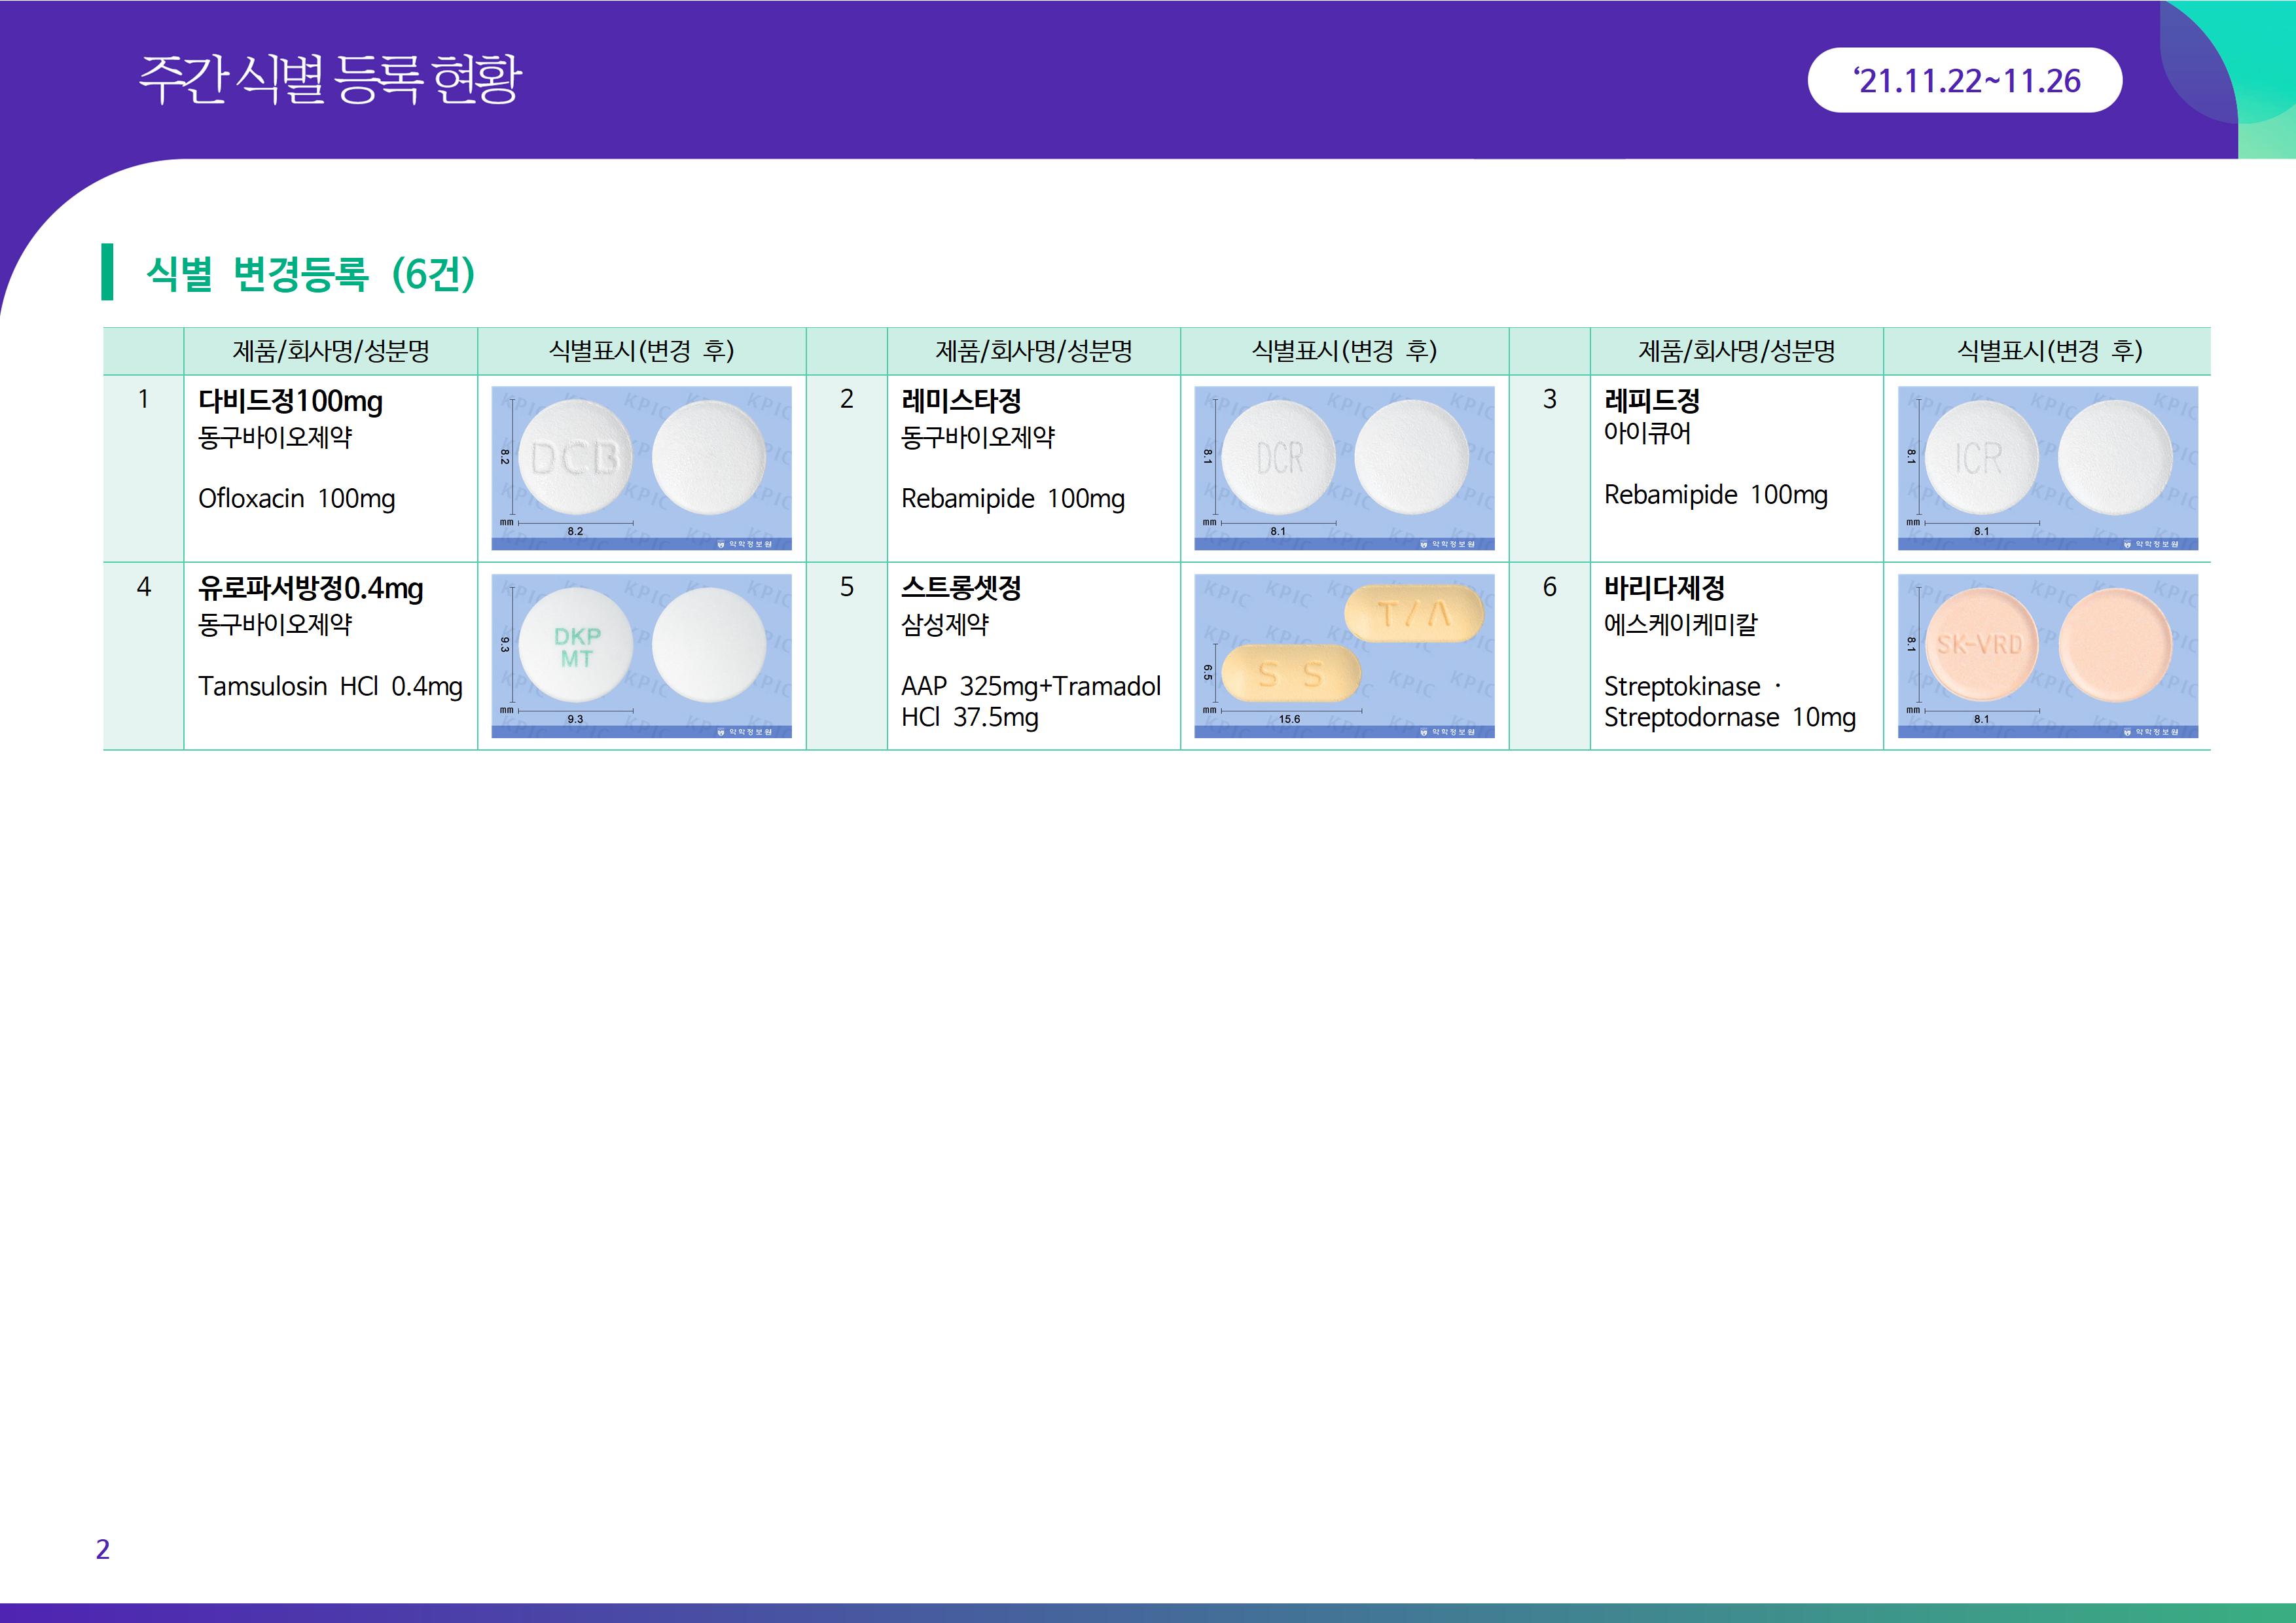Click the ICR pill image for 레피드정
Viewport: 2296px width, 1623px height.
coord(1981,458)
